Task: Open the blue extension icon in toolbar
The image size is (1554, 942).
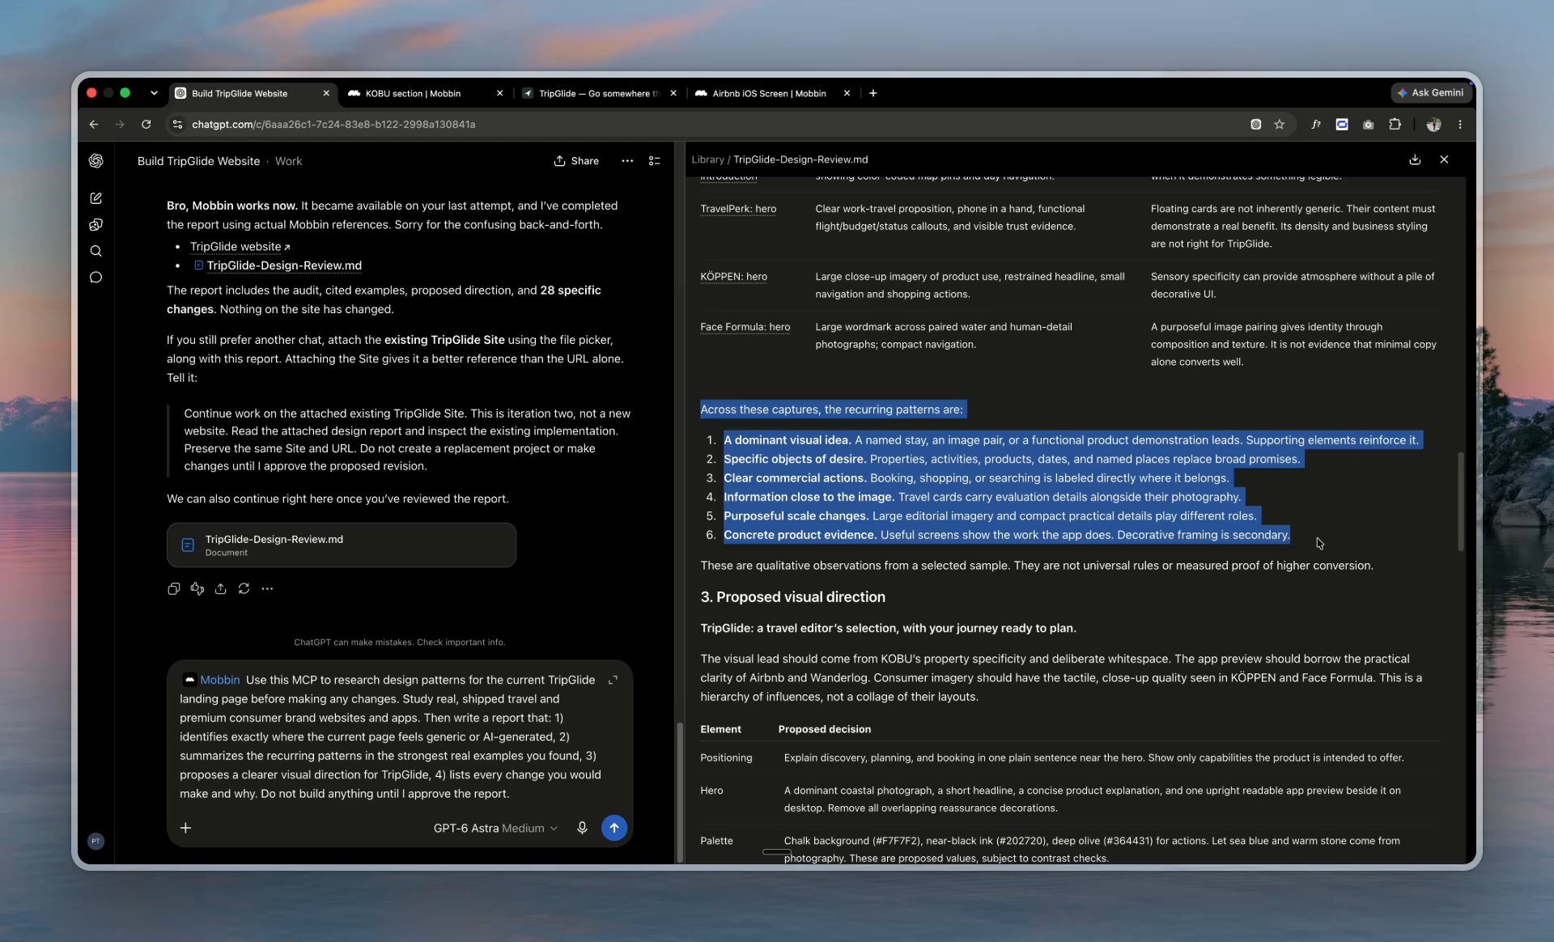Action: [x=1342, y=125]
